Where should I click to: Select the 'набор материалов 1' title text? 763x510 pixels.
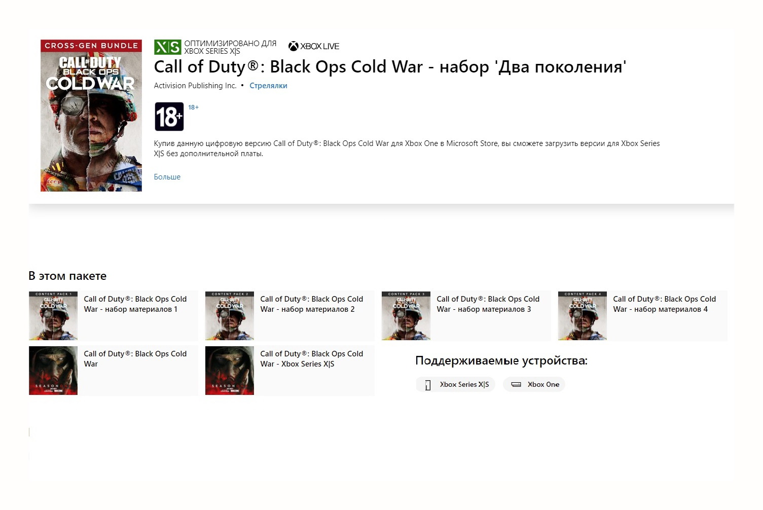click(135, 304)
